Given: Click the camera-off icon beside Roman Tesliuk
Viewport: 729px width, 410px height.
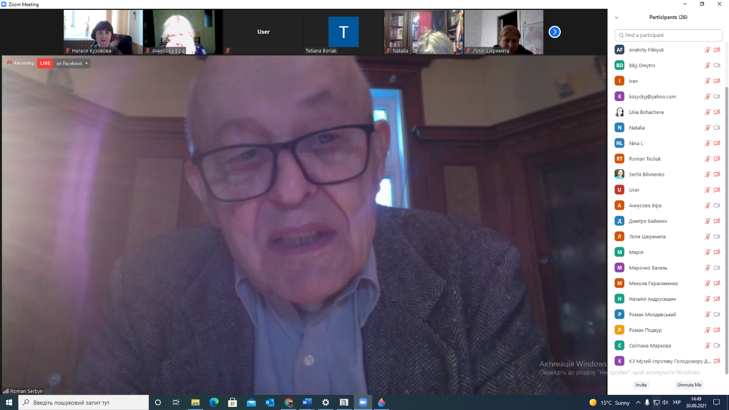Looking at the screenshot, I should [x=717, y=159].
